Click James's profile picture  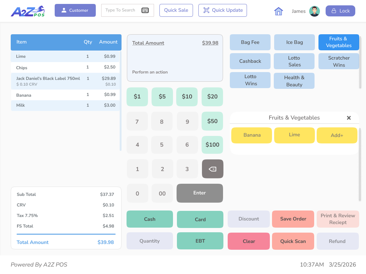[315, 11]
